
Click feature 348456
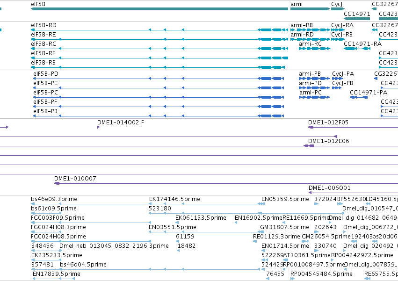43,246
